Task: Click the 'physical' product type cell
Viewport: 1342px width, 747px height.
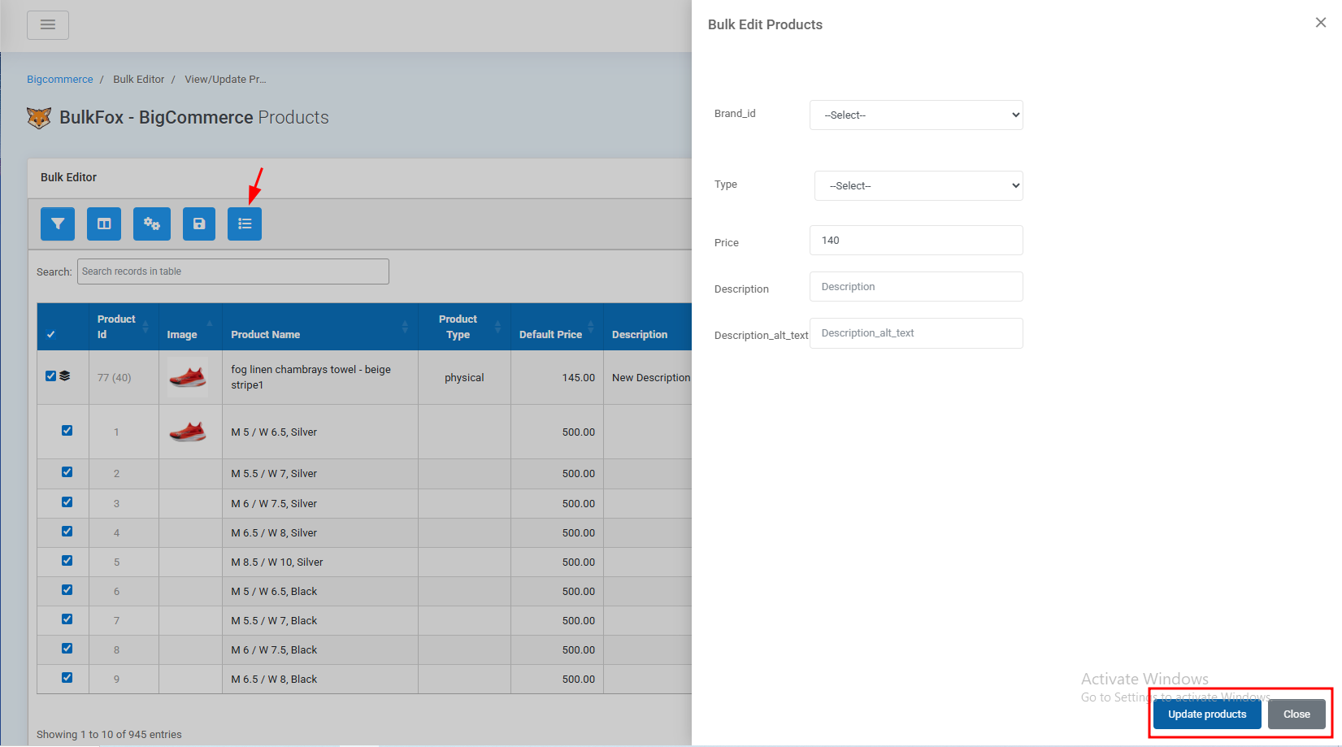Action: pyautogui.click(x=464, y=378)
